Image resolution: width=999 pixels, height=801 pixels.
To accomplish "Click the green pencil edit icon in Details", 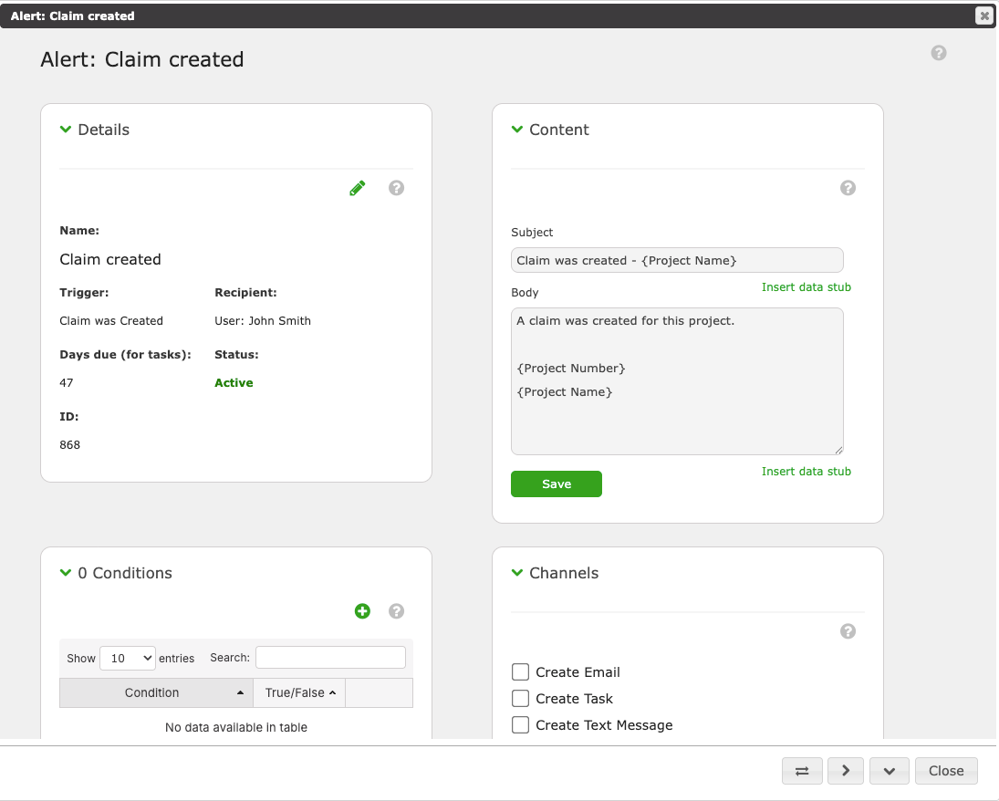I will tap(358, 188).
